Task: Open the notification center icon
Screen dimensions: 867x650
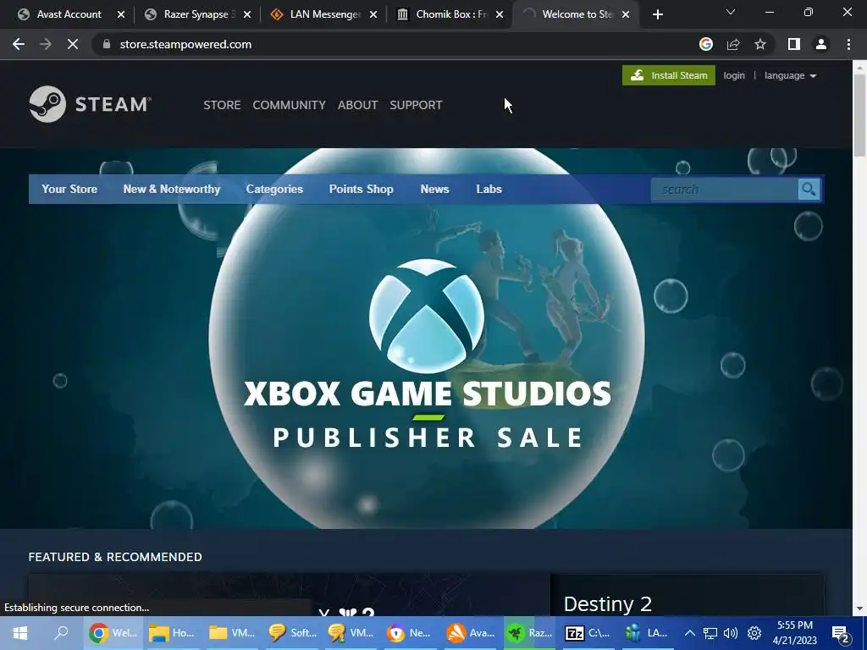Action: pyautogui.click(x=841, y=634)
